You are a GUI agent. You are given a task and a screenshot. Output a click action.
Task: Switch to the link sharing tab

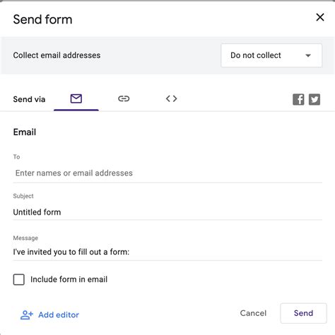124,98
